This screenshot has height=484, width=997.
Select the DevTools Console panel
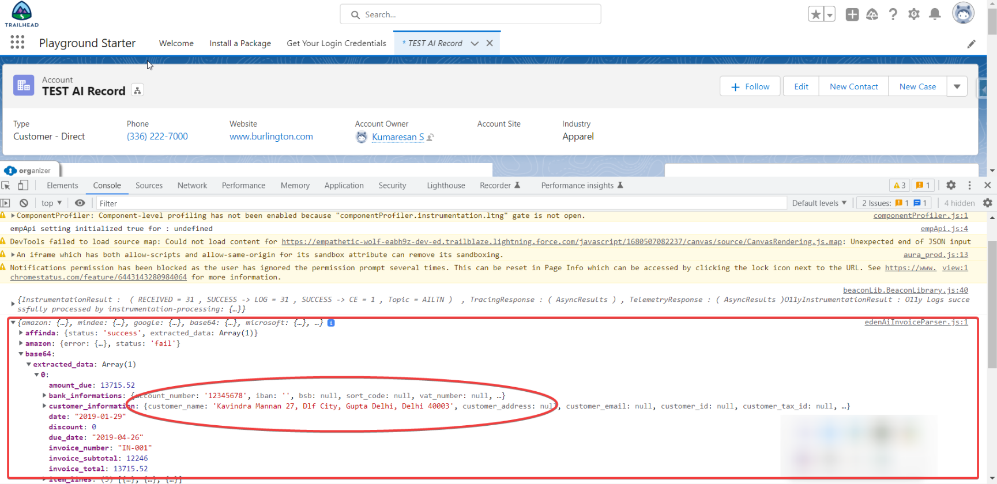point(107,186)
